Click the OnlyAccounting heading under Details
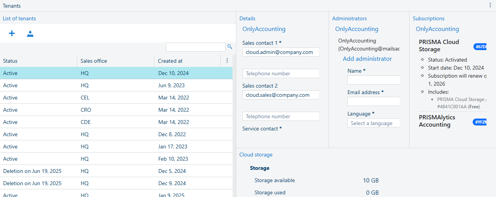Screen dimensions: 496x197 (x=264, y=29)
